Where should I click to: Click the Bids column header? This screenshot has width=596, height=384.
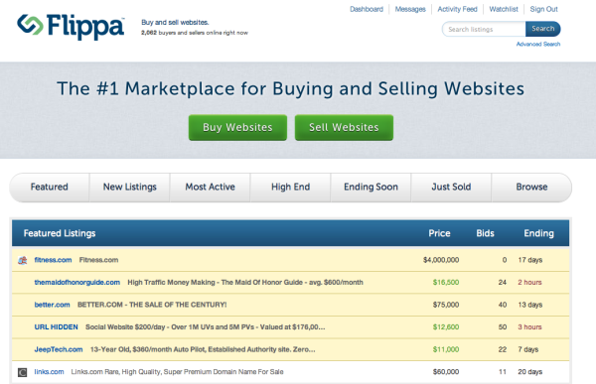(485, 233)
